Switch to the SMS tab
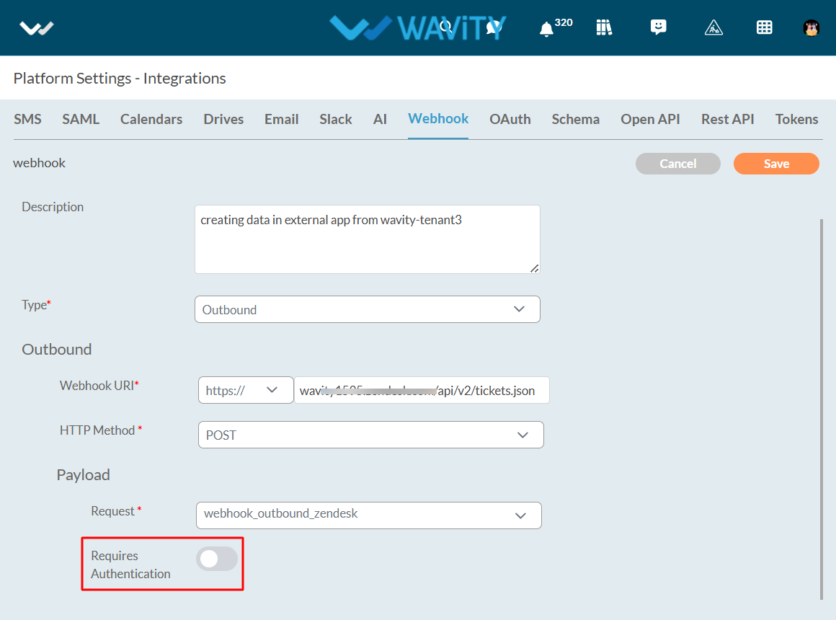The width and height of the screenshot is (836, 620). tap(27, 119)
